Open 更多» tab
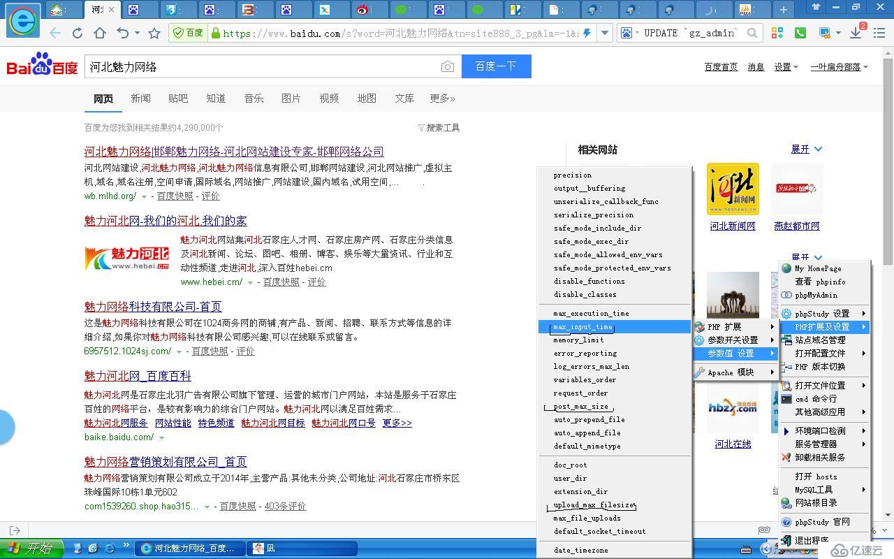Screen dimensions: 894x559 442,99
